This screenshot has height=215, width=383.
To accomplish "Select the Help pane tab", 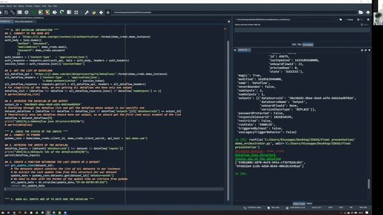I will [294, 45].
